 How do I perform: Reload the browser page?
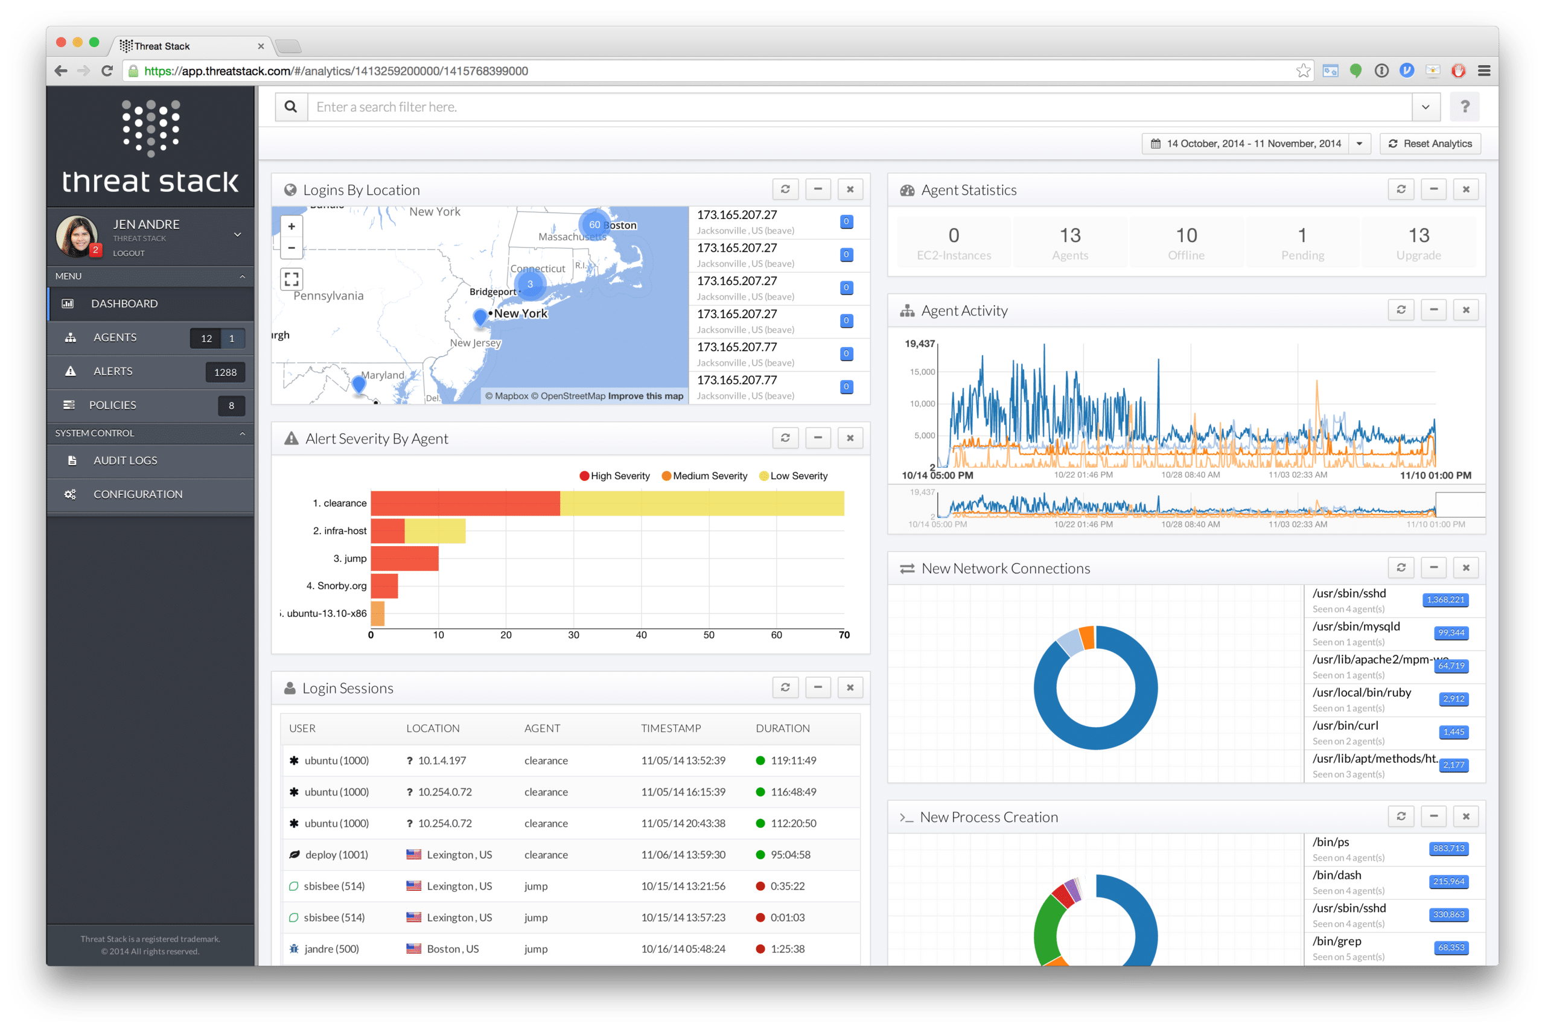pos(107,71)
